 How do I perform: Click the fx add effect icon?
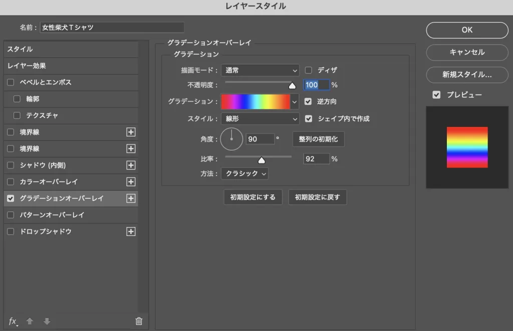click(x=13, y=321)
